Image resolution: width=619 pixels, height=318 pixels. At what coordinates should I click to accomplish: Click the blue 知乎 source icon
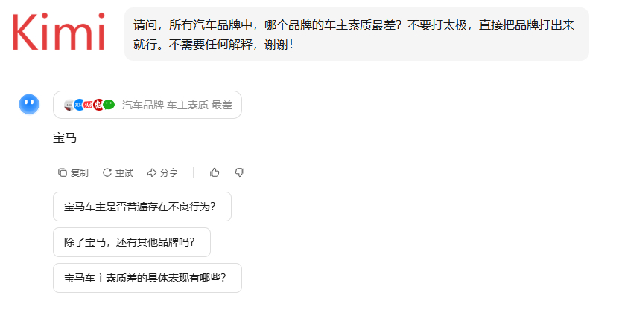pos(78,105)
